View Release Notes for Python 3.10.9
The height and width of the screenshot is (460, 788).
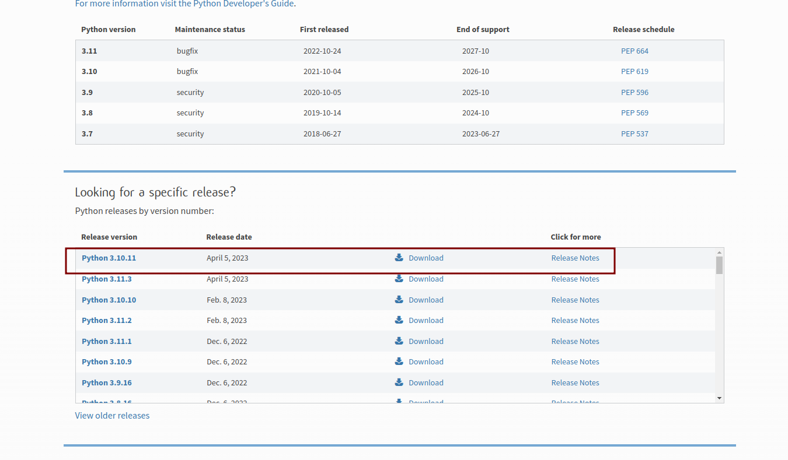[575, 361]
